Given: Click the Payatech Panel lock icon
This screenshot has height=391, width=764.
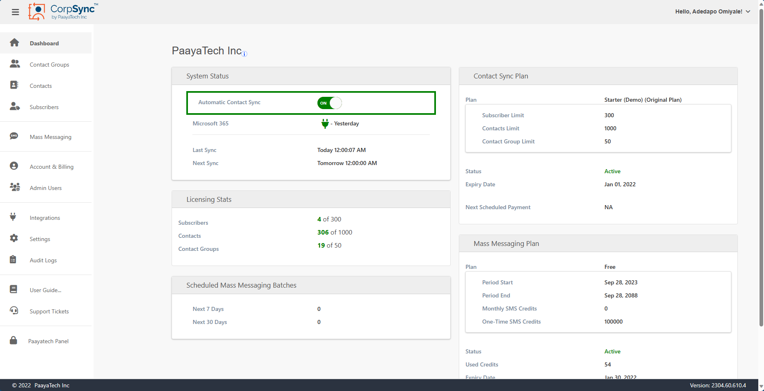Looking at the screenshot, I should (13, 340).
